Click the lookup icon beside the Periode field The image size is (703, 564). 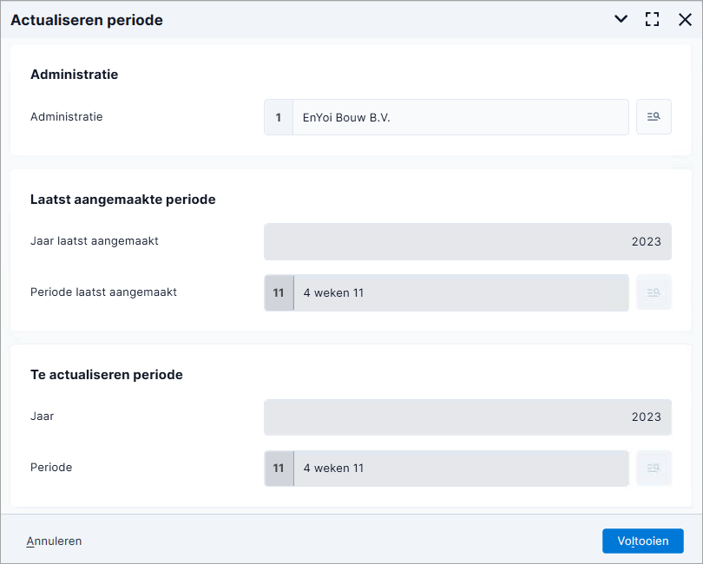(x=654, y=468)
